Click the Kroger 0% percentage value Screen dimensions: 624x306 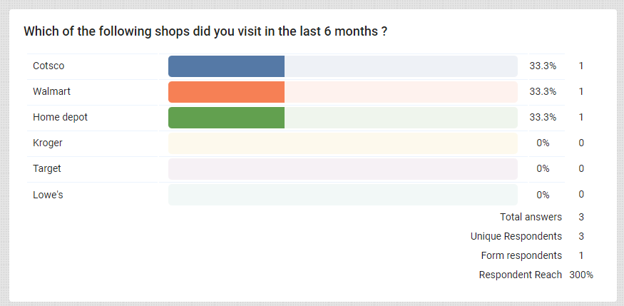[543, 143]
